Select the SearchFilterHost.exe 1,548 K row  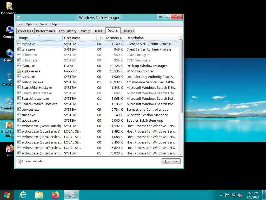point(97,87)
